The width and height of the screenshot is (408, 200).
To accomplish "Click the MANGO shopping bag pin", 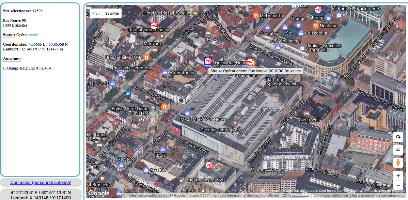I will pos(146,170).
